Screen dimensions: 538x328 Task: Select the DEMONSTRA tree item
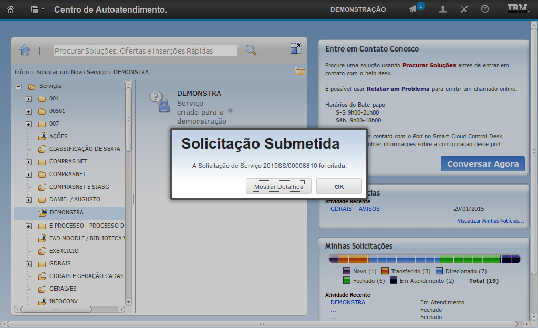click(66, 213)
